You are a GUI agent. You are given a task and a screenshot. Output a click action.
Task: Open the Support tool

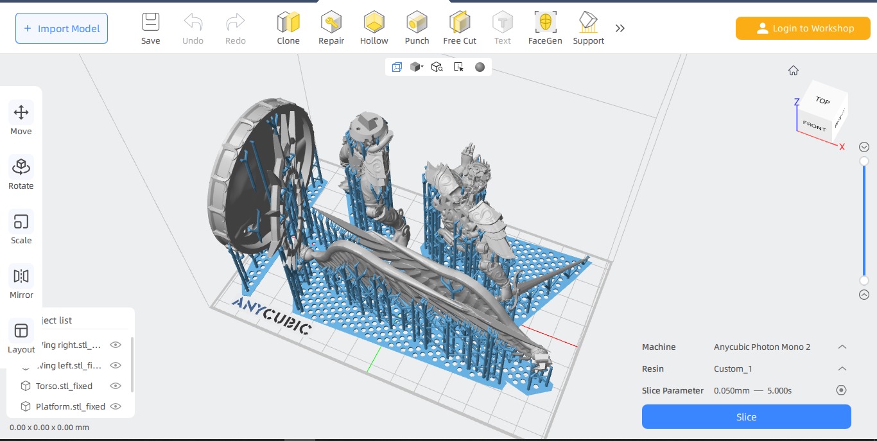[589, 29]
